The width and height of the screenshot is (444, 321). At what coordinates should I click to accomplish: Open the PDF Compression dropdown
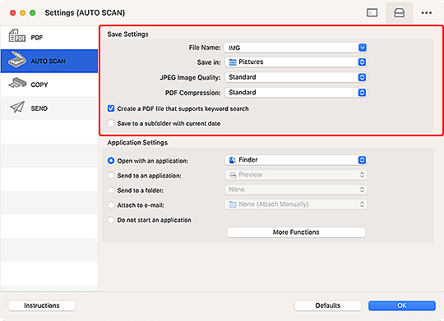296,93
